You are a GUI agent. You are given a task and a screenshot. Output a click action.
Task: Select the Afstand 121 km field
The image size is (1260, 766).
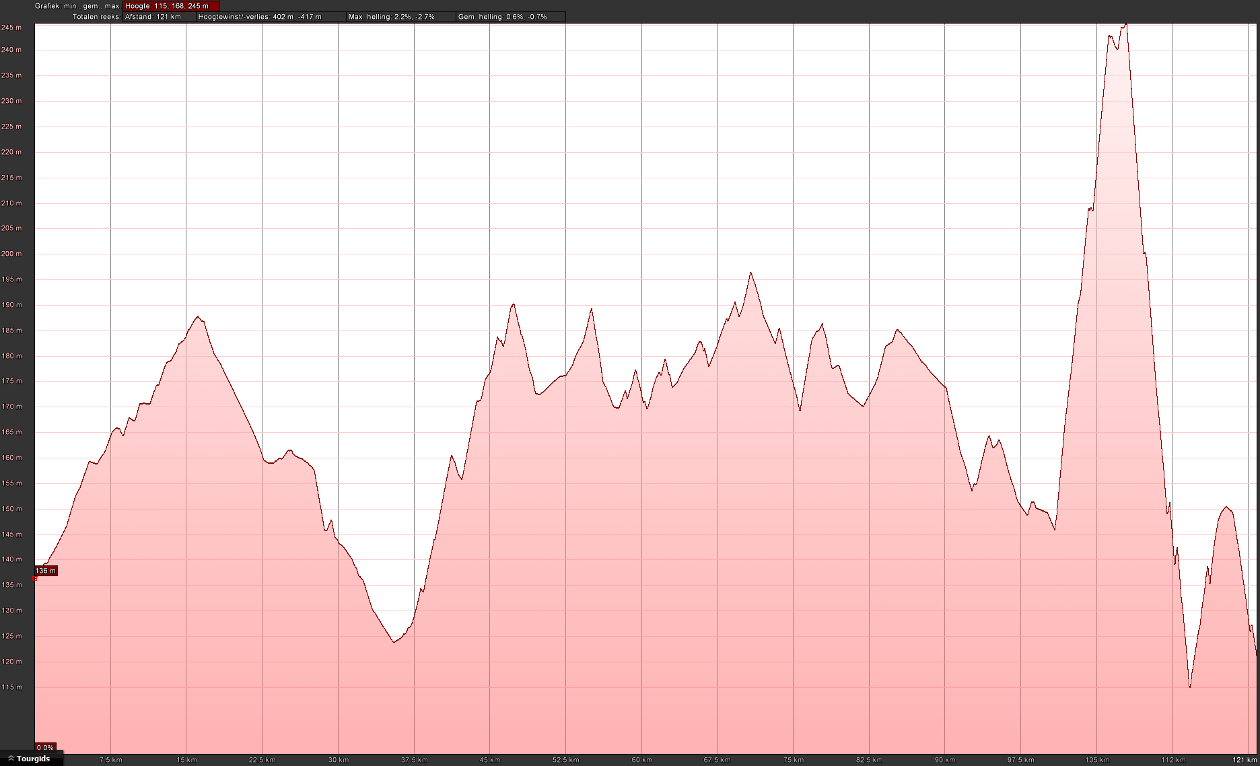click(x=159, y=17)
